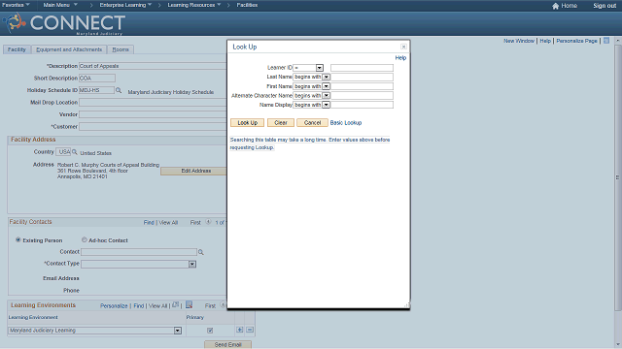The height and width of the screenshot is (349, 622).
Task: Expand the Main Menu dropdown
Action: pos(60,5)
